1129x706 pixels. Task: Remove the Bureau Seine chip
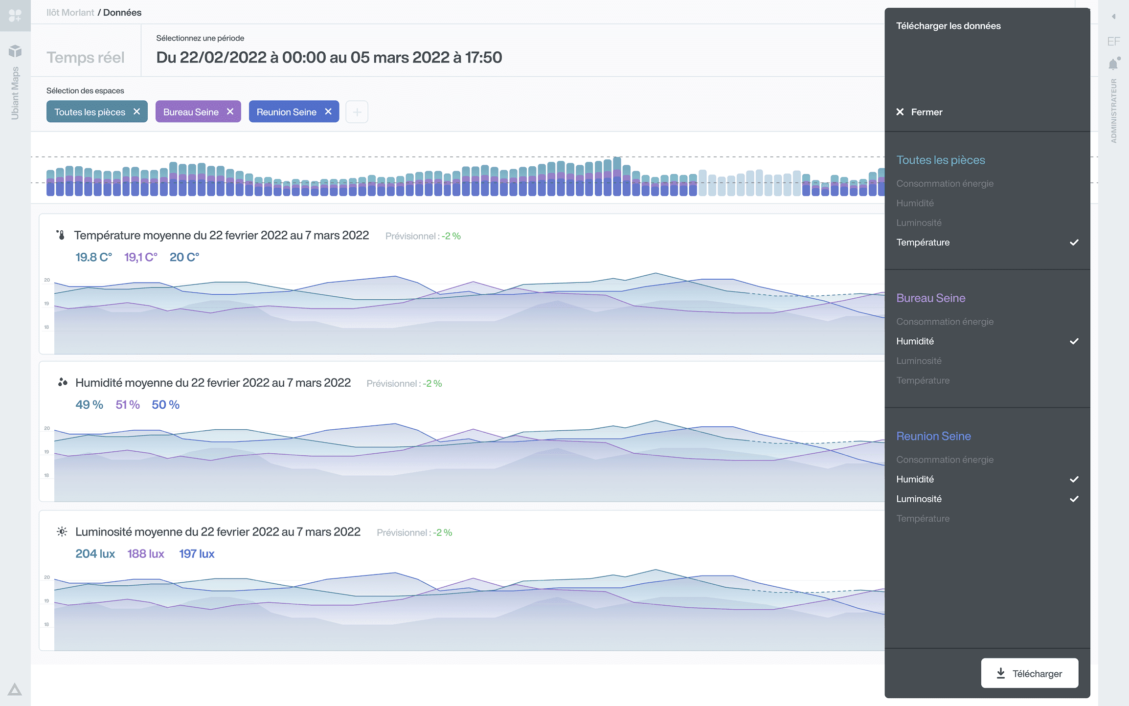(230, 112)
